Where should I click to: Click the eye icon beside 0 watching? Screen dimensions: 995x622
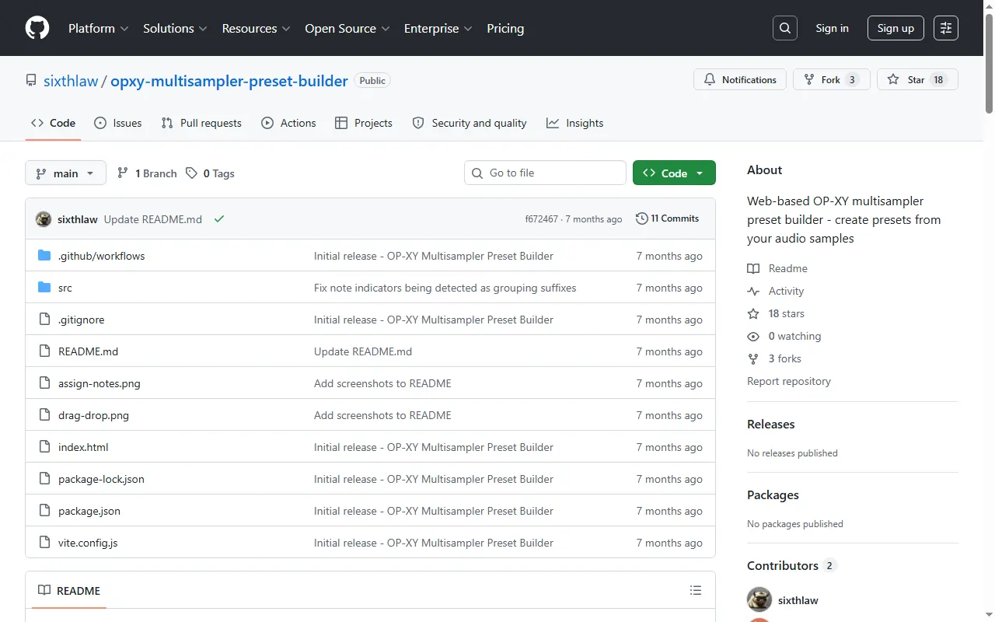[x=753, y=336]
